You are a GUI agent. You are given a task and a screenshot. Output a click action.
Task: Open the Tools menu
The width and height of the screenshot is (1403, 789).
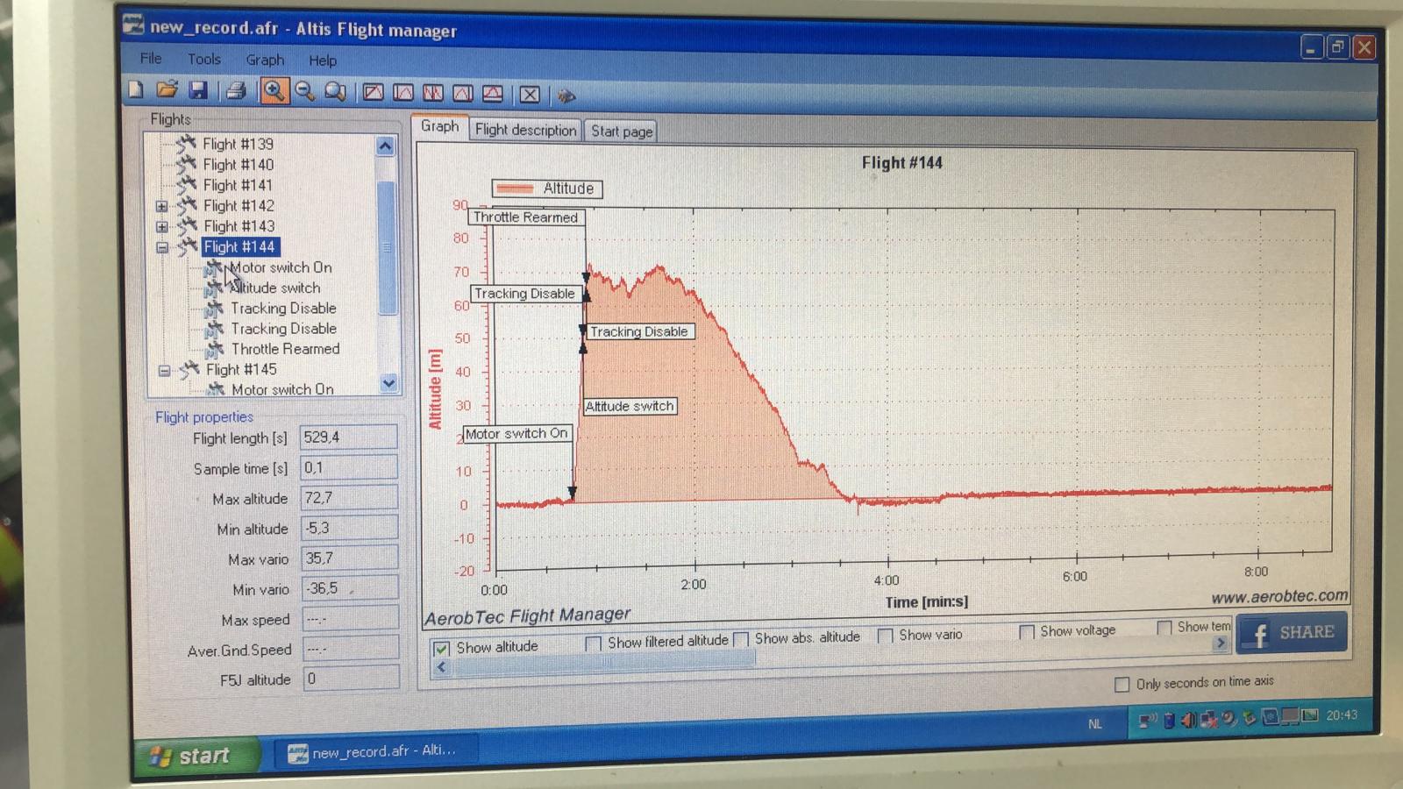203,59
